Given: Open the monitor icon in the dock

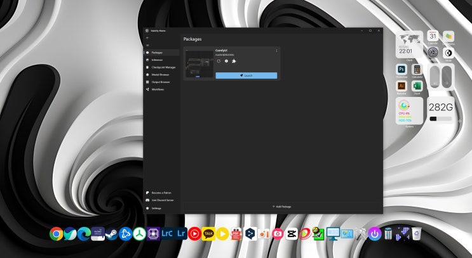Looking at the screenshot, I should (333, 234).
